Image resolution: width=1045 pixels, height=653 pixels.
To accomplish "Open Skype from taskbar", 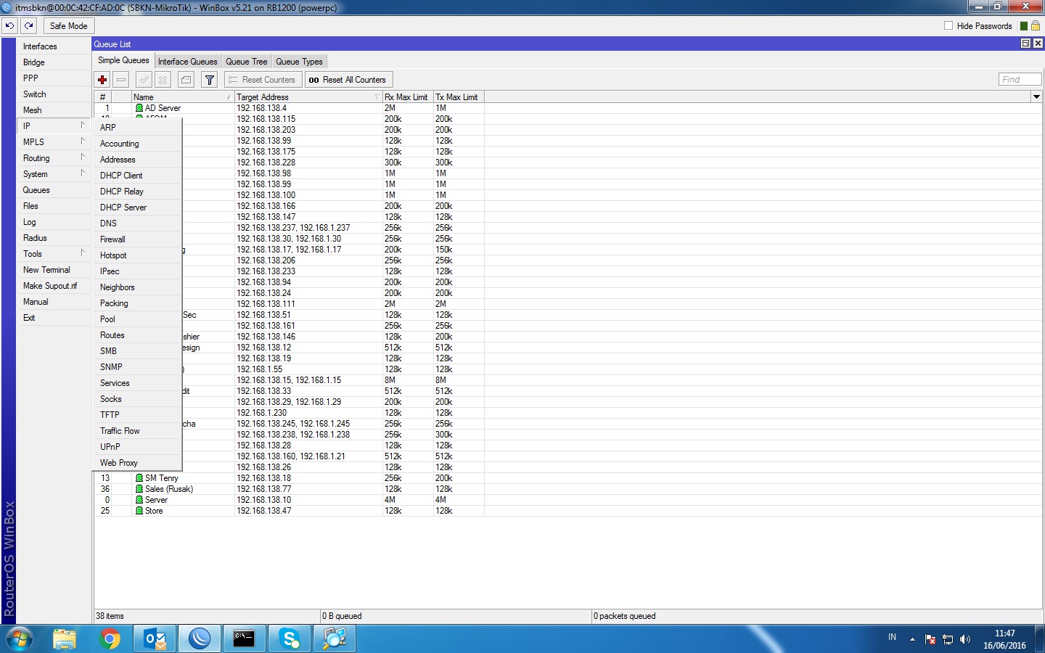I will tap(289, 639).
